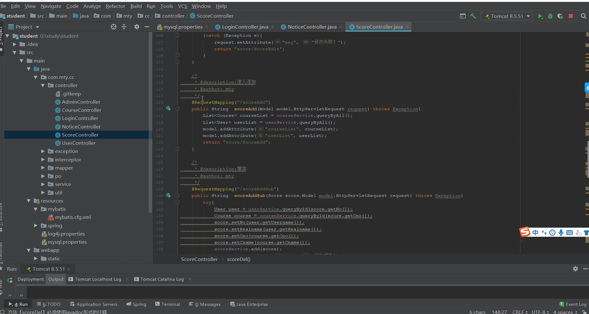Click gutter icon beside scoreAdd method

[168, 109]
